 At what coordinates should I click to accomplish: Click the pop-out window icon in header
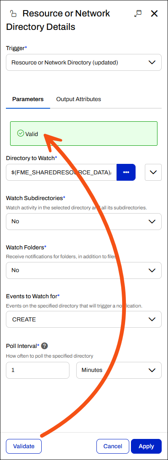coord(138,13)
